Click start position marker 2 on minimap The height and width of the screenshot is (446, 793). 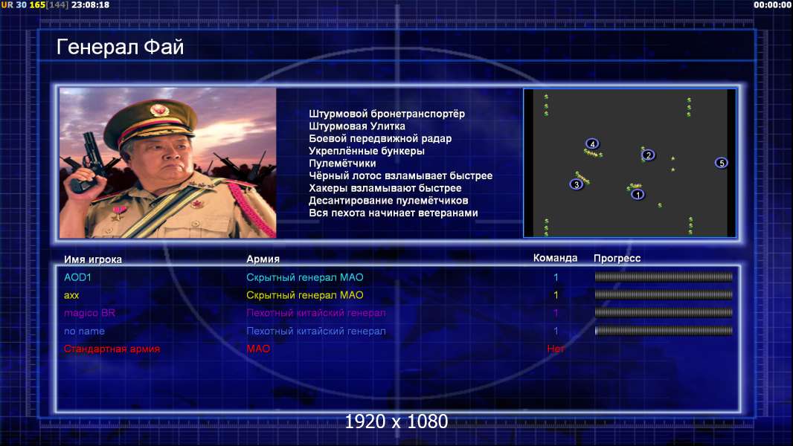pyautogui.click(x=649, y=155)
